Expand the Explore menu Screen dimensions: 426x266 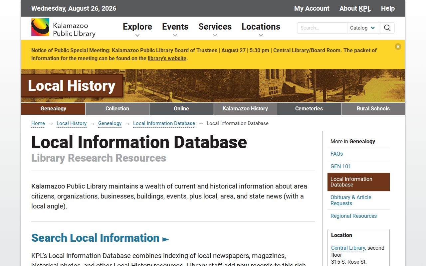[137, 29]
